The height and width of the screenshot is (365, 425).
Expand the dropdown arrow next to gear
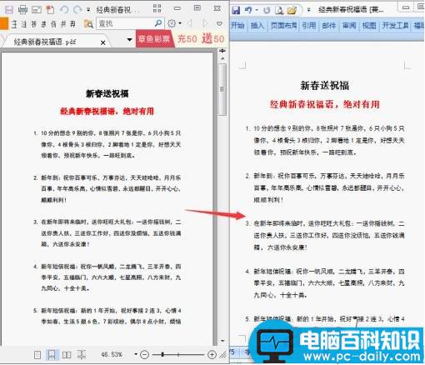[180, 23]
